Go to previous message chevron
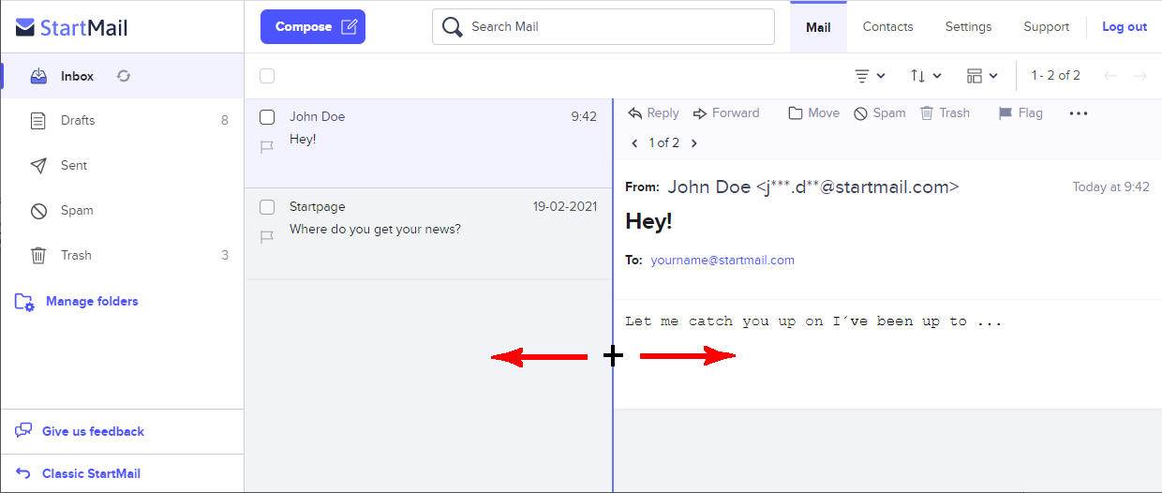Viewport: 1162px width, 493px height. (635, 143)
